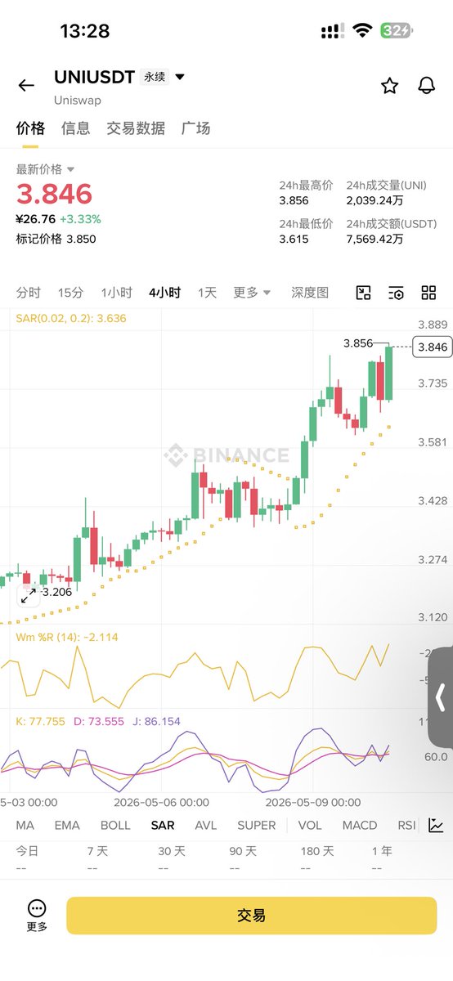Open the chart drawing tools icon
This screenshot has height=981, width=453.
click(x=364, y=293)
